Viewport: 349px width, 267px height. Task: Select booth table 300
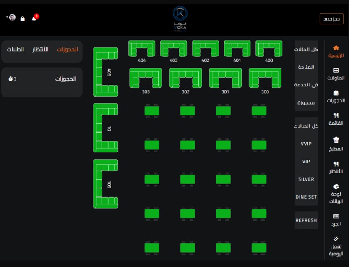(x=265, y=78)
